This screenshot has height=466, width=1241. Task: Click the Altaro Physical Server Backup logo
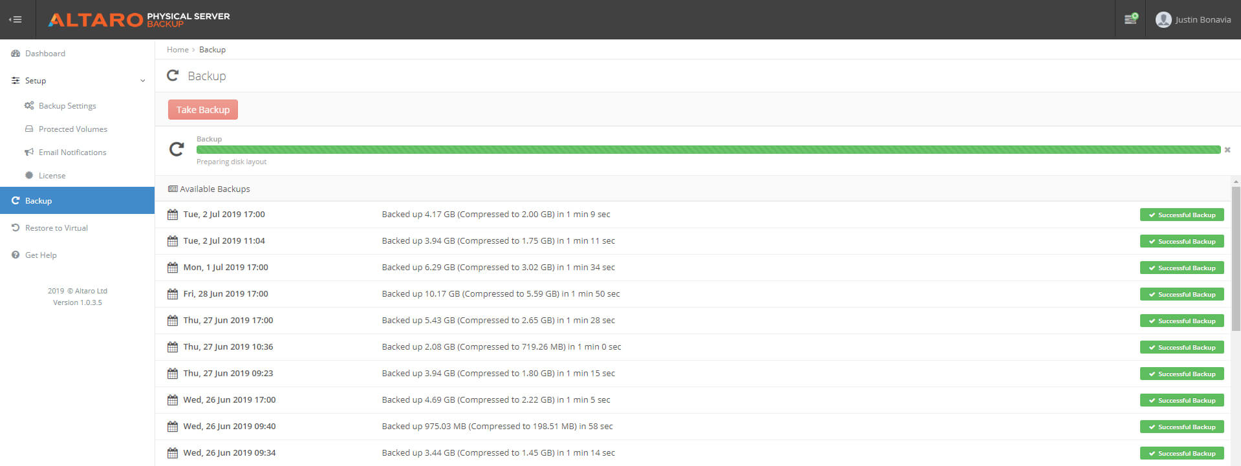(x=139, y=19)
